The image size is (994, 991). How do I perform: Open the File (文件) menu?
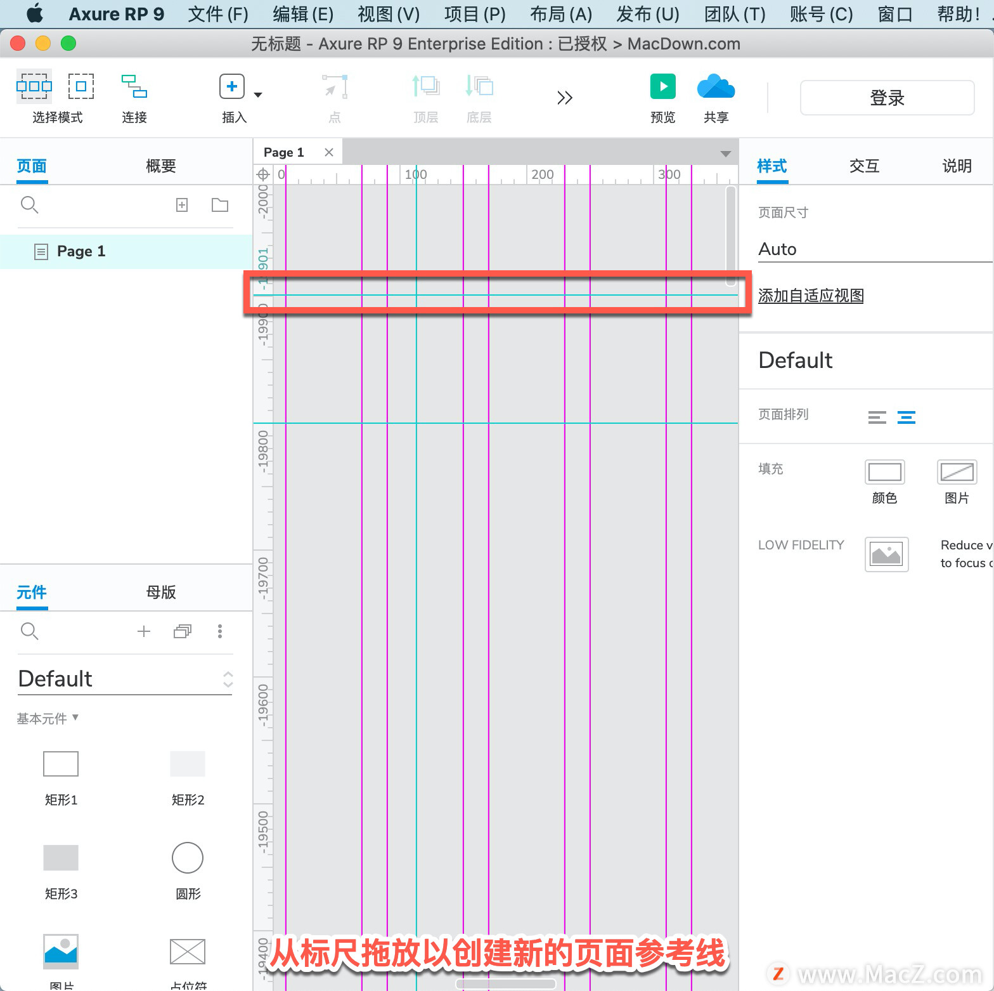click(218, 14)
